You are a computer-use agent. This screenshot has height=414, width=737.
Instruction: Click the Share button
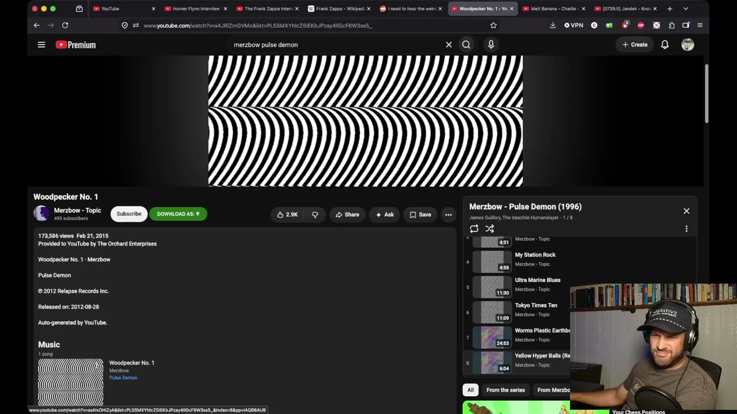pos(347,214)
